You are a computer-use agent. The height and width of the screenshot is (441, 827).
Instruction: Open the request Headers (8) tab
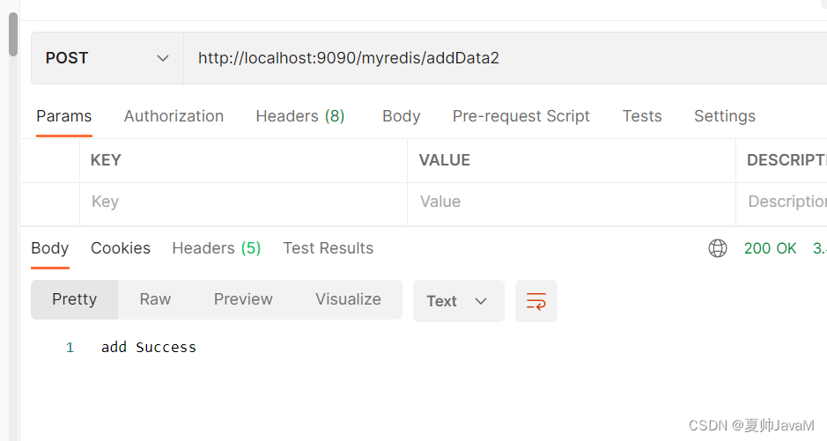coord(300,116)
